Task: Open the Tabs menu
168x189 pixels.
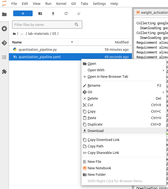Action: (x=84, y=4)
